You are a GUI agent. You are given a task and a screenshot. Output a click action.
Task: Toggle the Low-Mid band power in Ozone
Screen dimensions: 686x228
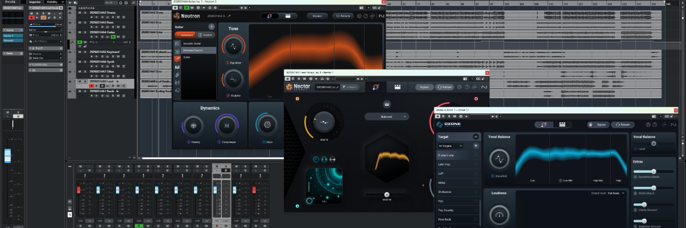click(x=561, y=181)
